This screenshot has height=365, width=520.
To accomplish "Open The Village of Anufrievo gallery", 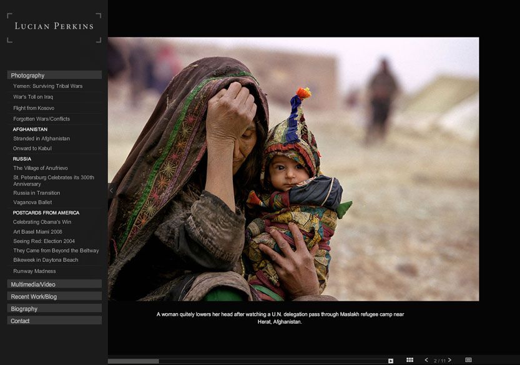I will tap(41, 168).
